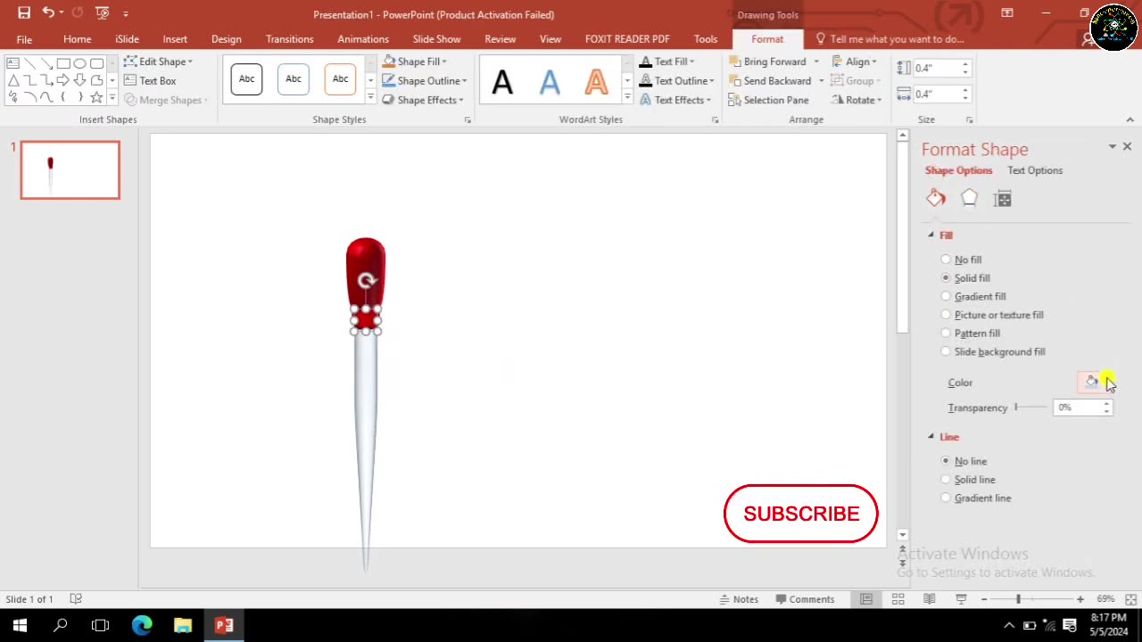
Task: Switch to Normal view icon
Action: [866, 599]
